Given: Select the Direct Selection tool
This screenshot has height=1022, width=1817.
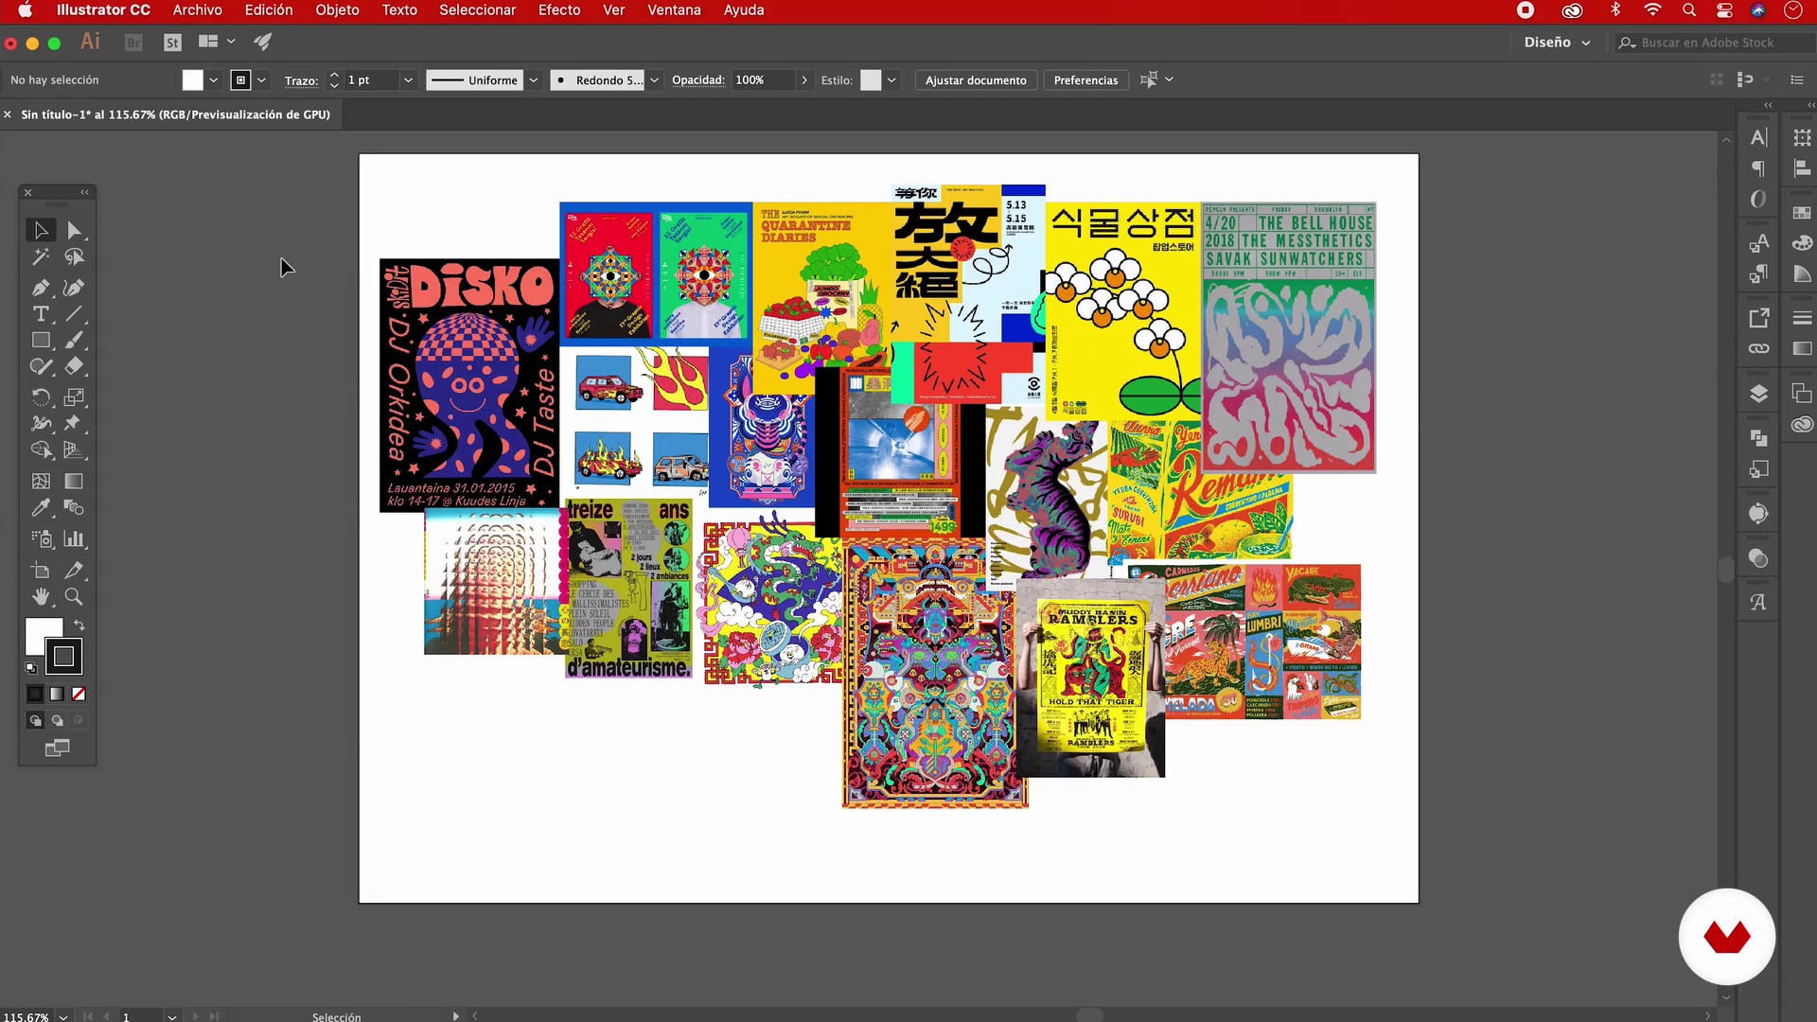Looking at the screenshot, I should tap(74, 230).
